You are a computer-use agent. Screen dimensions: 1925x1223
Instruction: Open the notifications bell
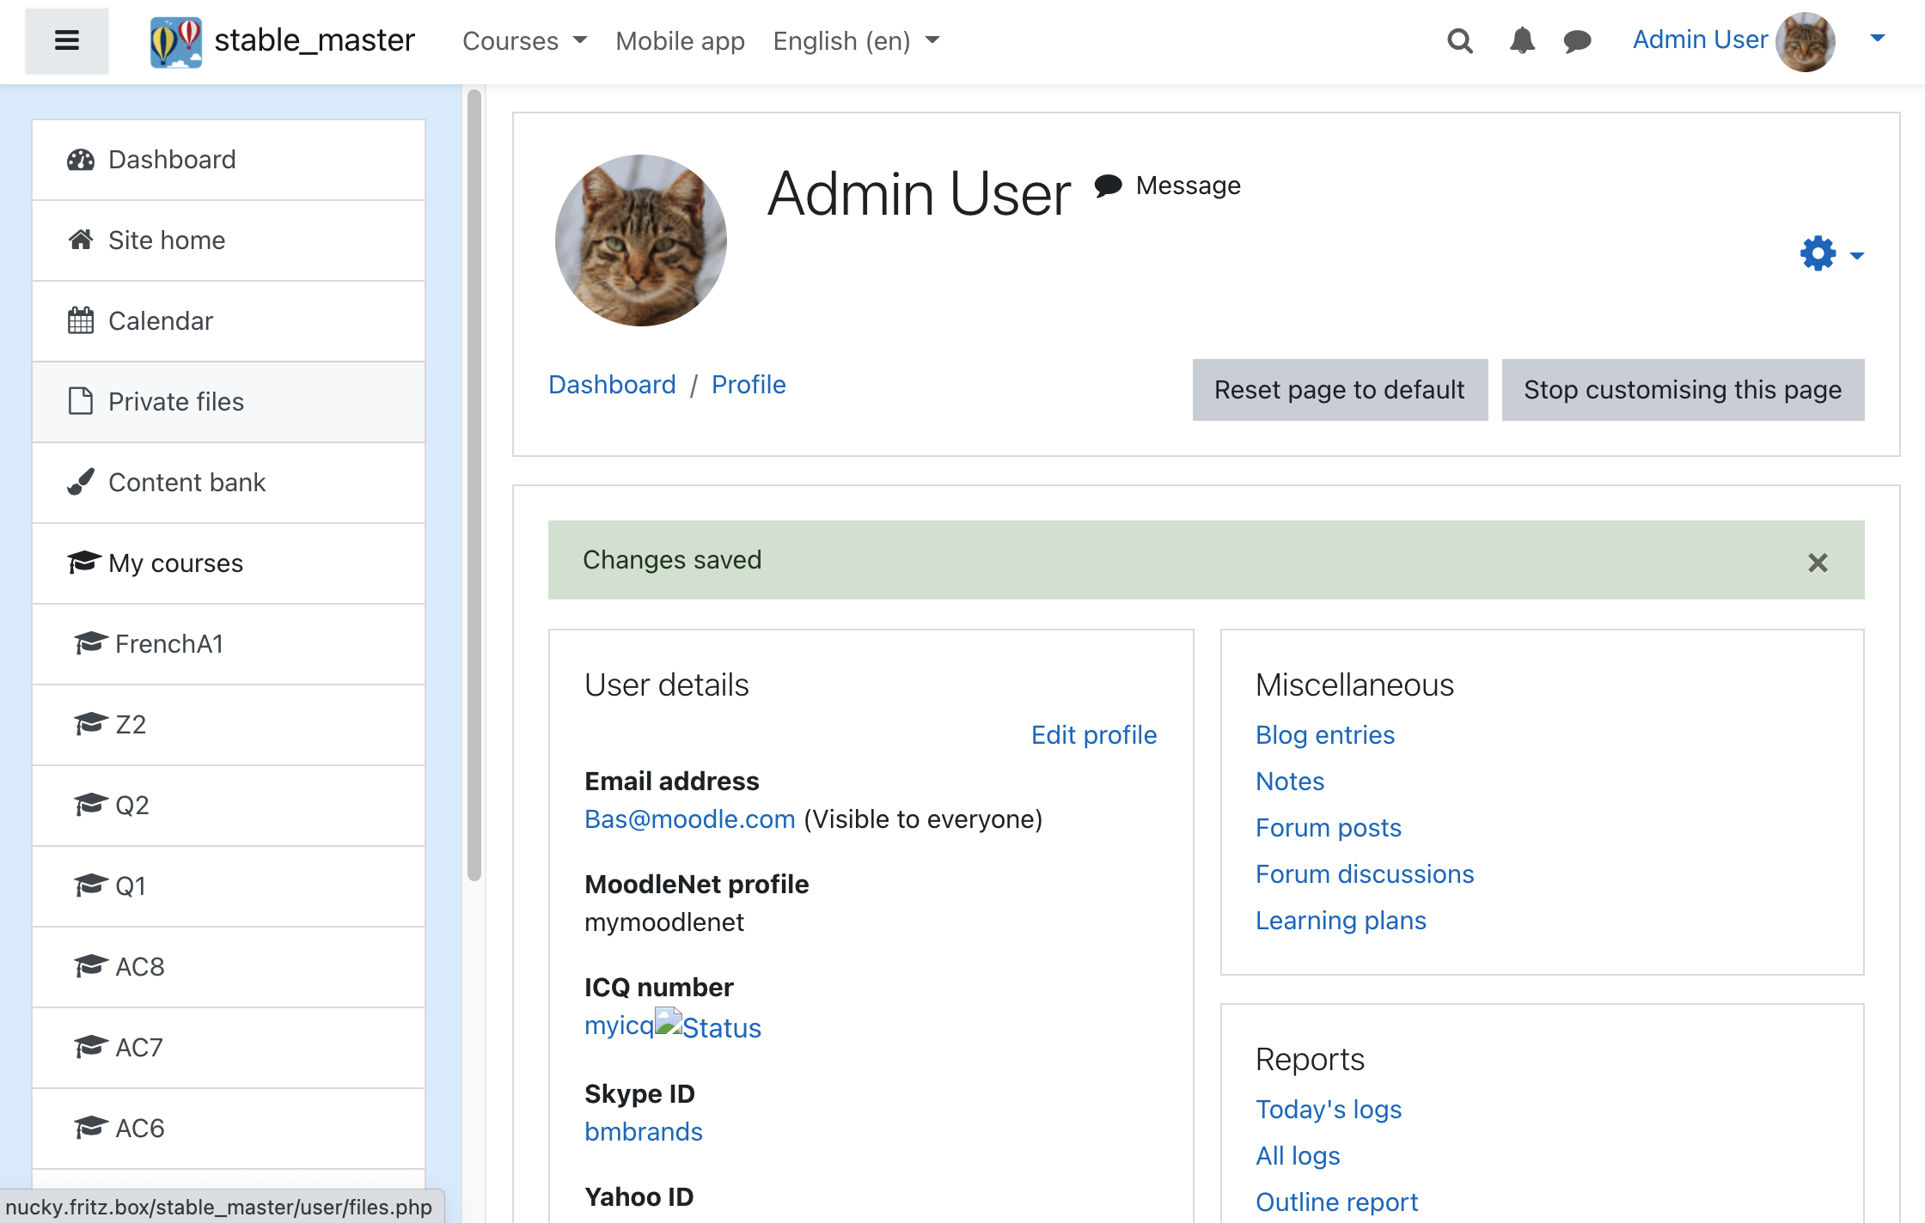tap(1522, 40)
